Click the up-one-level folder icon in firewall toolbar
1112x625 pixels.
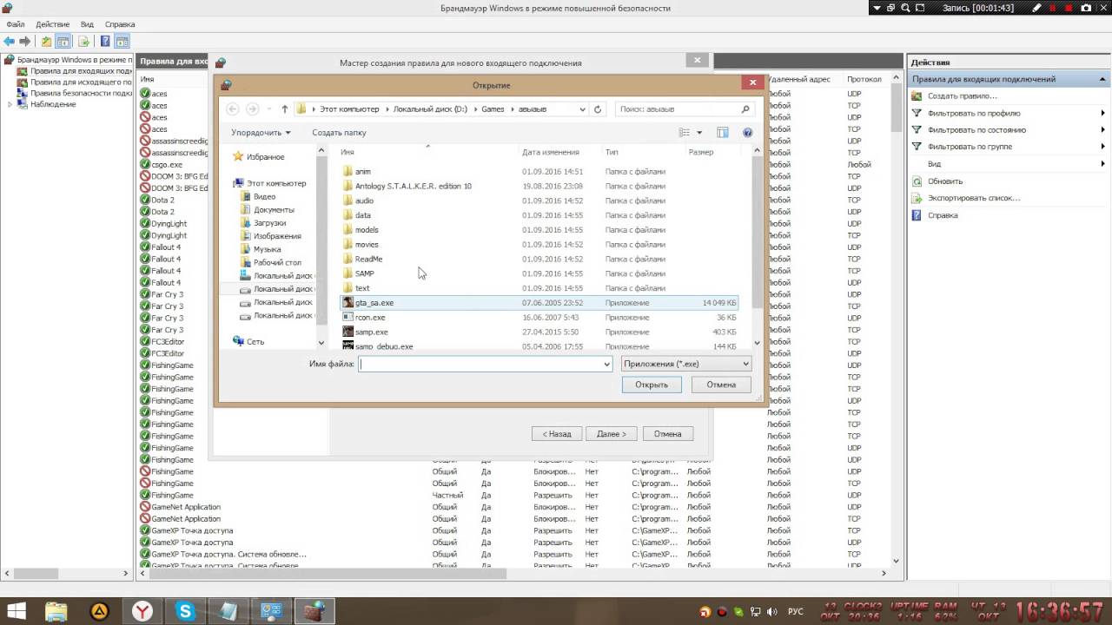coord(47,42)
